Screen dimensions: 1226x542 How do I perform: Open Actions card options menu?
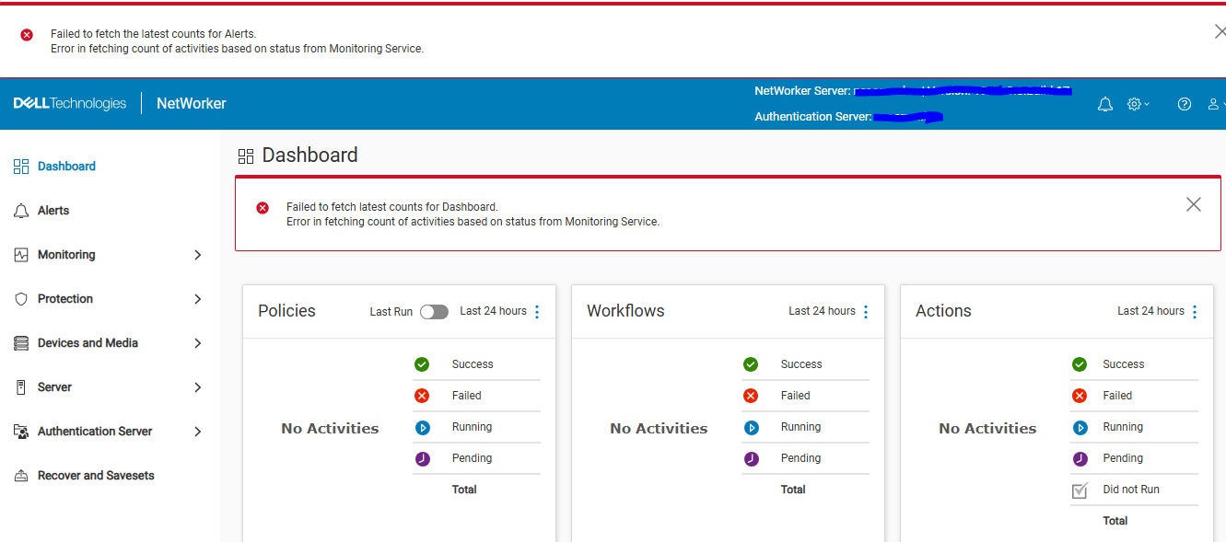coord(1195,312)
